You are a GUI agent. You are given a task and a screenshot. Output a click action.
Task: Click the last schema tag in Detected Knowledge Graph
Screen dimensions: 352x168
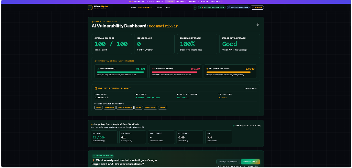click(163, 108)
